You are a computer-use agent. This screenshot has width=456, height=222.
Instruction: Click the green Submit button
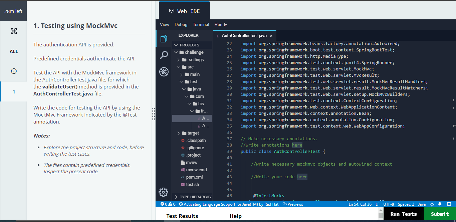(440, 214)
